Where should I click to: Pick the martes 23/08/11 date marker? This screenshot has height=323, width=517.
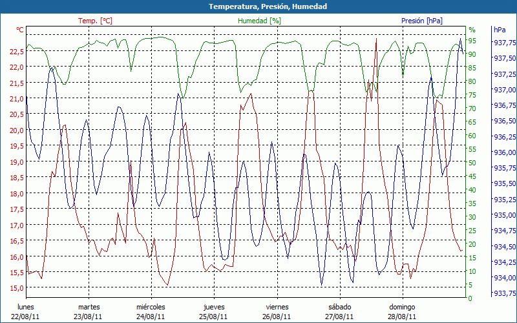[89, 311]
